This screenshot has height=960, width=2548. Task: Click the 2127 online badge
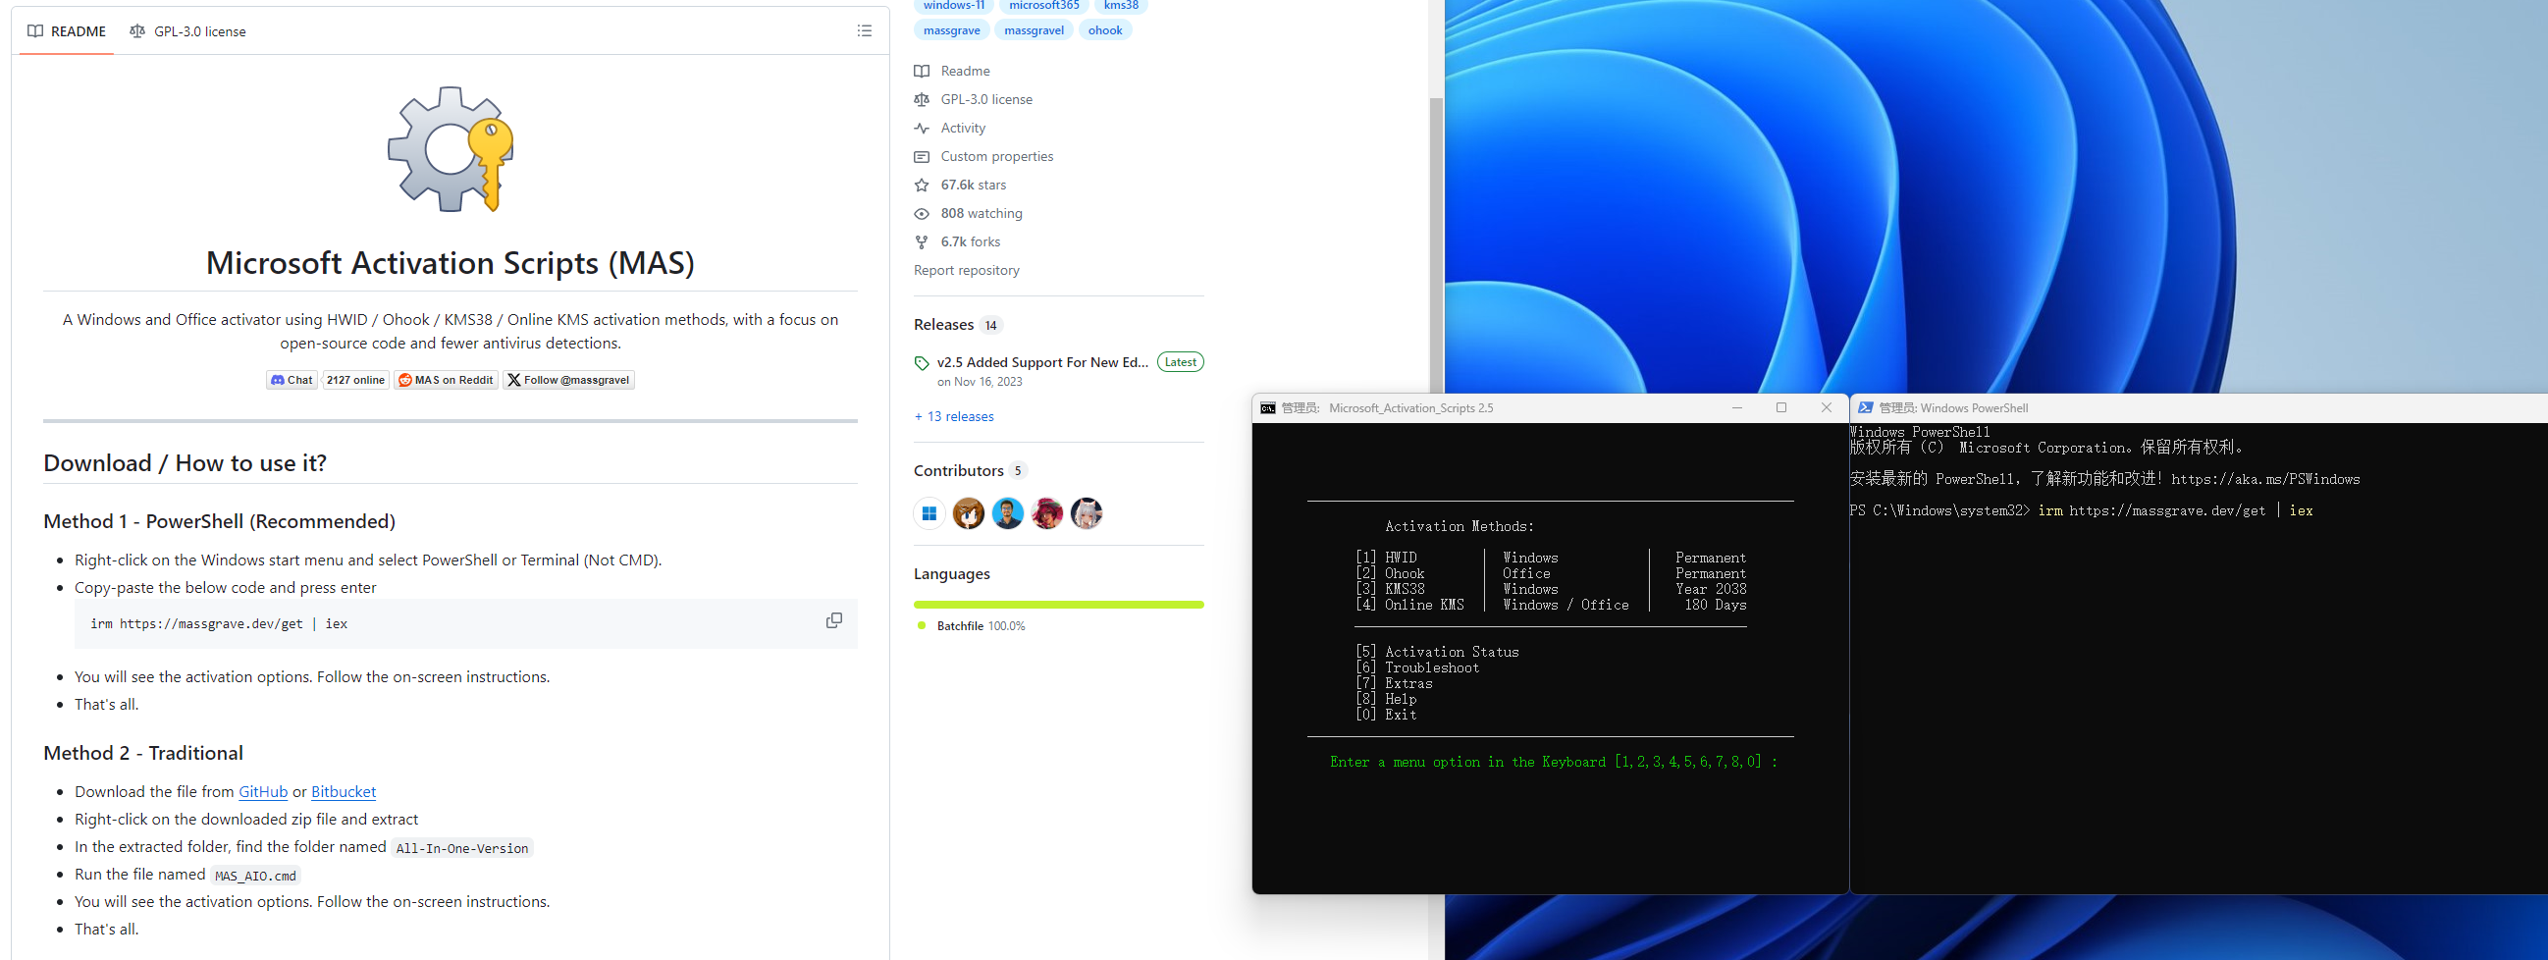355,380
